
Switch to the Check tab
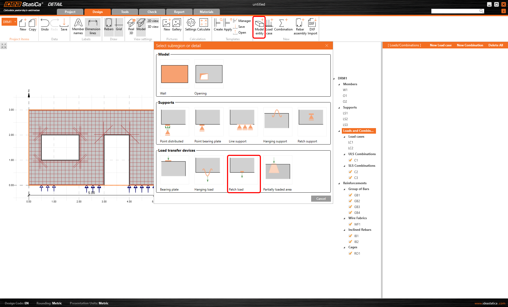click(152, 12)
